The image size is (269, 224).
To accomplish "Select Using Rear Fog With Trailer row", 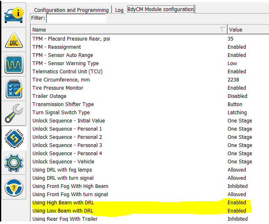I will coord(150,219).
